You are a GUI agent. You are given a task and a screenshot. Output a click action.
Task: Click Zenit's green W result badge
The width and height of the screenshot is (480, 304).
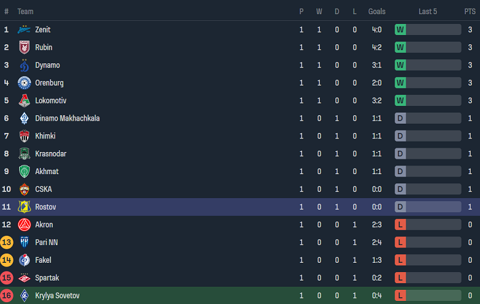point(400,30)
